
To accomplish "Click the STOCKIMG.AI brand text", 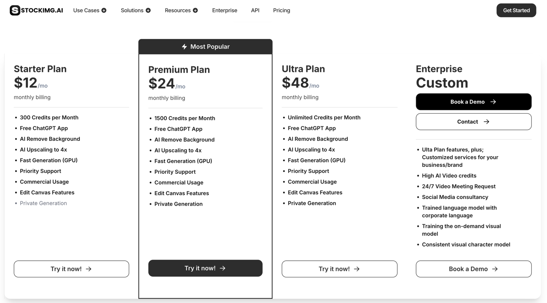I will coord(42,10).
